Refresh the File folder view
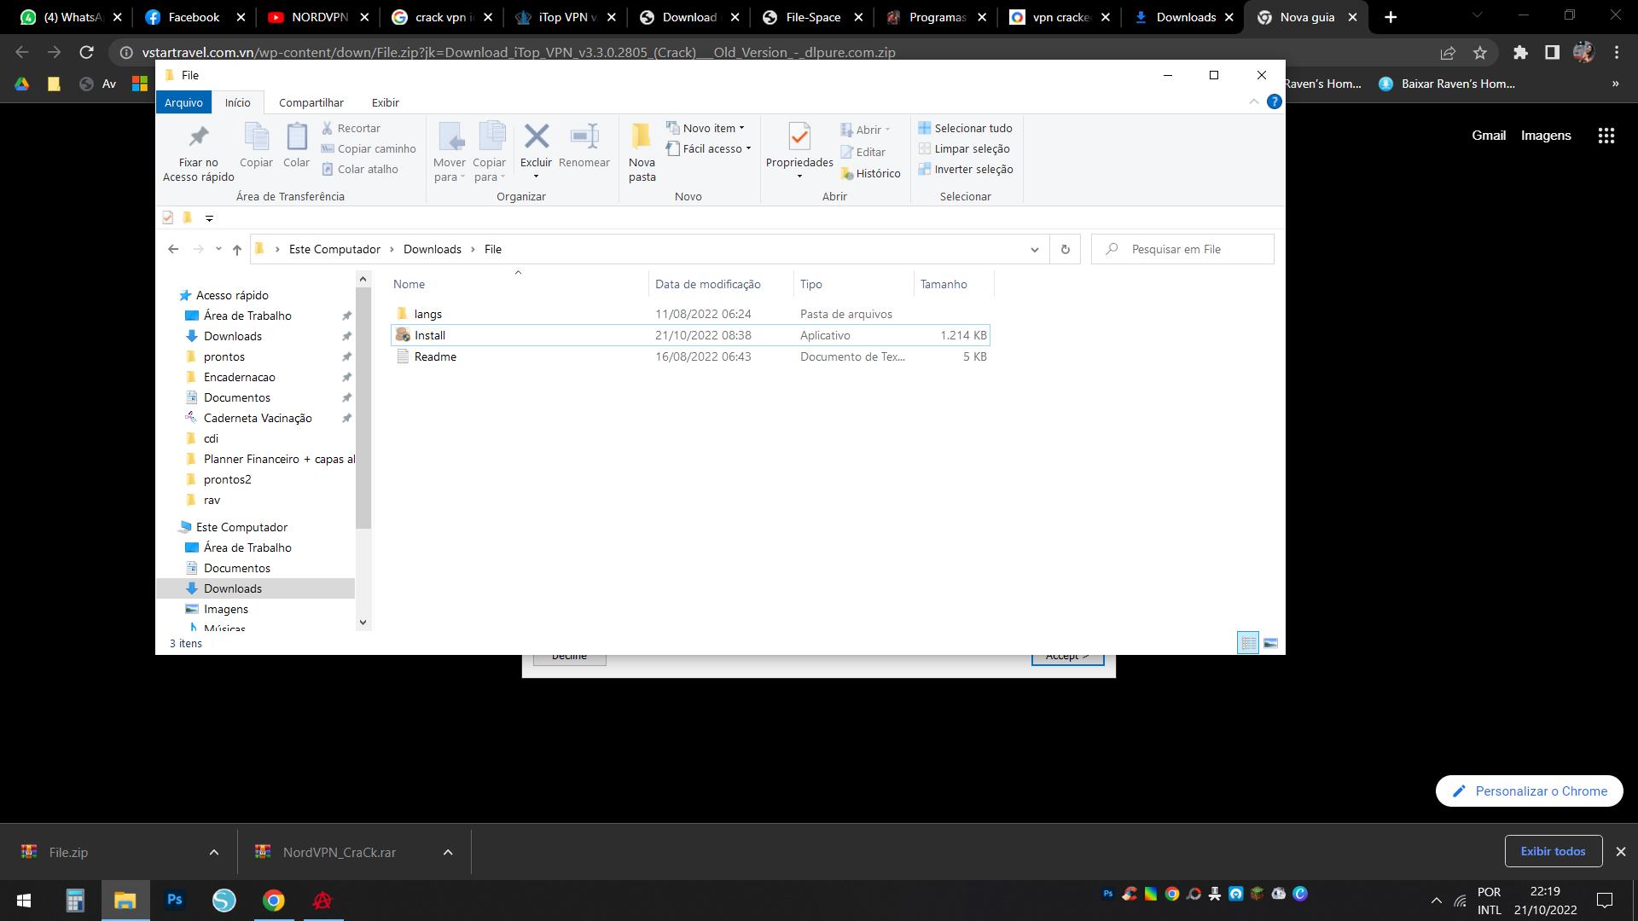 (x=1065, y=249)
